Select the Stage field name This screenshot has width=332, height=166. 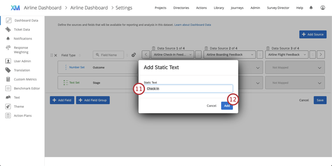tap(96, 83)
